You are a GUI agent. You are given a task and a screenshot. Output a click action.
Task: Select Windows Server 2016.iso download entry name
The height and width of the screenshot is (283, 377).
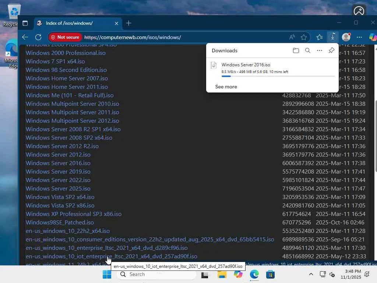pos(246,65)
